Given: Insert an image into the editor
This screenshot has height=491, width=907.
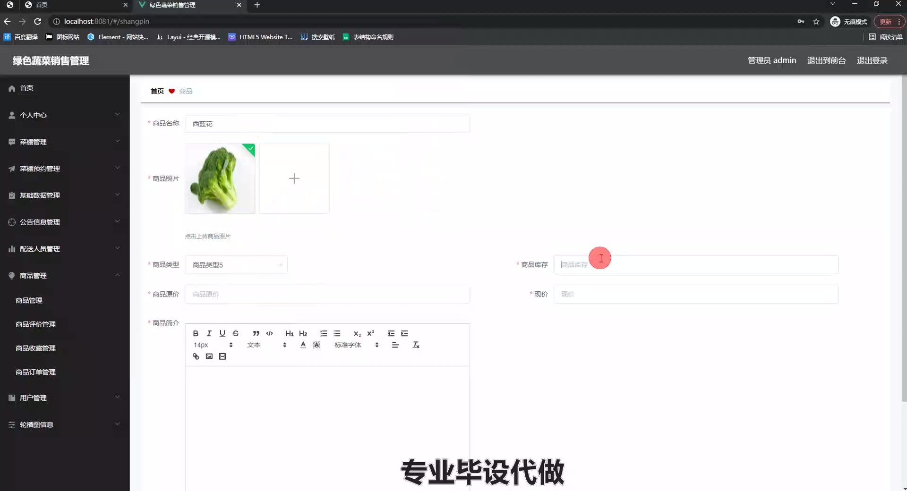Looking at the screenshot, I should (x=209, y=356).
